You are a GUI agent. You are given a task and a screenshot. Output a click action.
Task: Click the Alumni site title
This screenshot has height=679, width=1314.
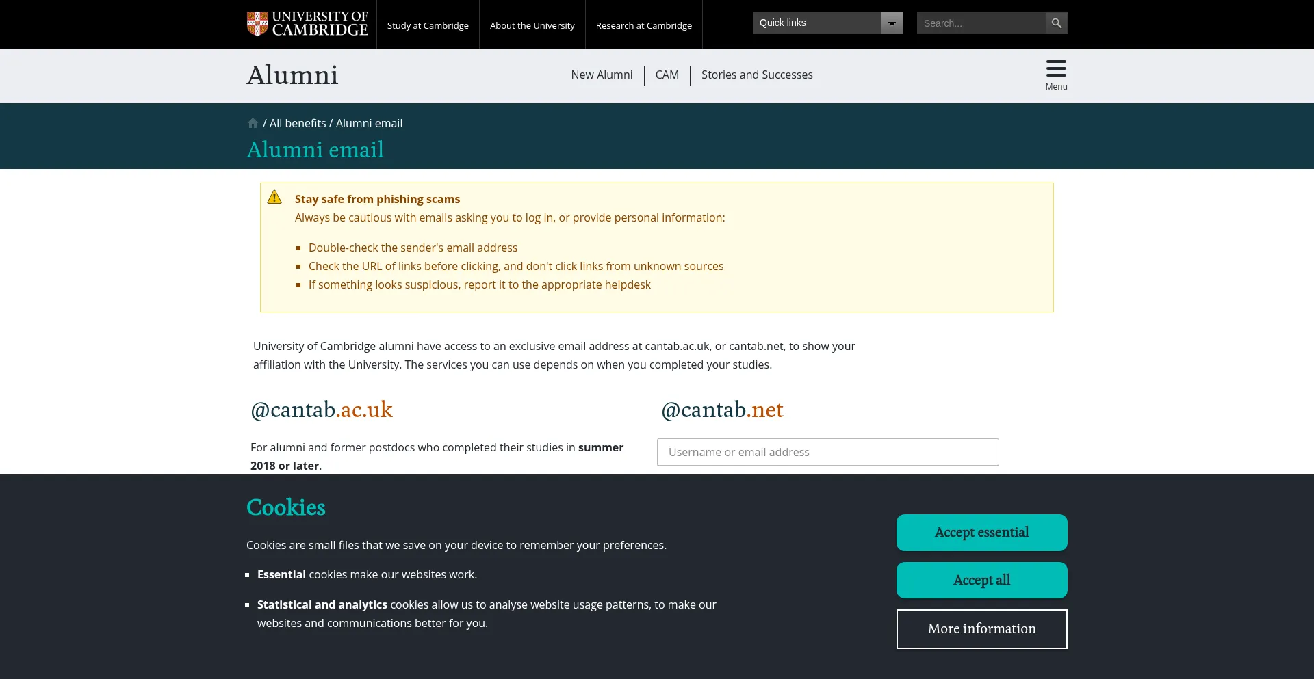click(292, 75)
